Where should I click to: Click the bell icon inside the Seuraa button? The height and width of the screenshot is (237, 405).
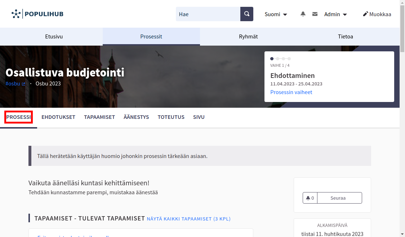click(309, 197)
